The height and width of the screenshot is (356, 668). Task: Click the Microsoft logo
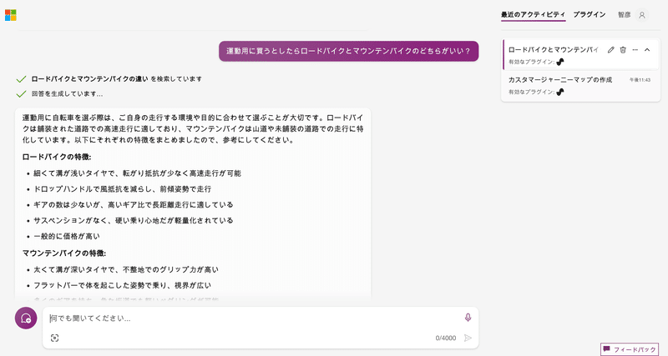[11, 15]
